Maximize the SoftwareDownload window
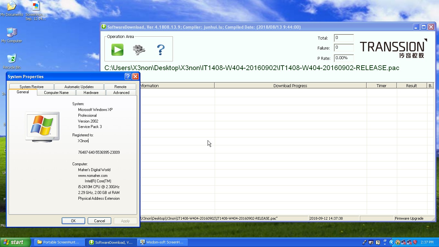Image resolution: width=439 pixels, height=247 pixels. 424,27
